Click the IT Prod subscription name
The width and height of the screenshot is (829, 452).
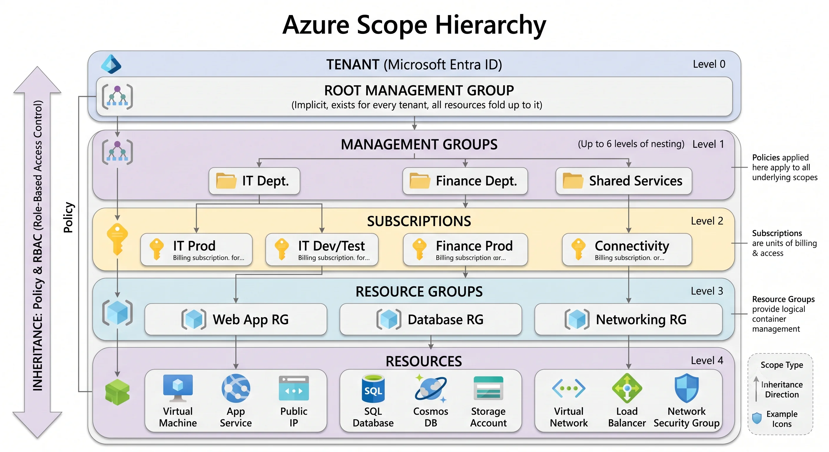[194, 246]
